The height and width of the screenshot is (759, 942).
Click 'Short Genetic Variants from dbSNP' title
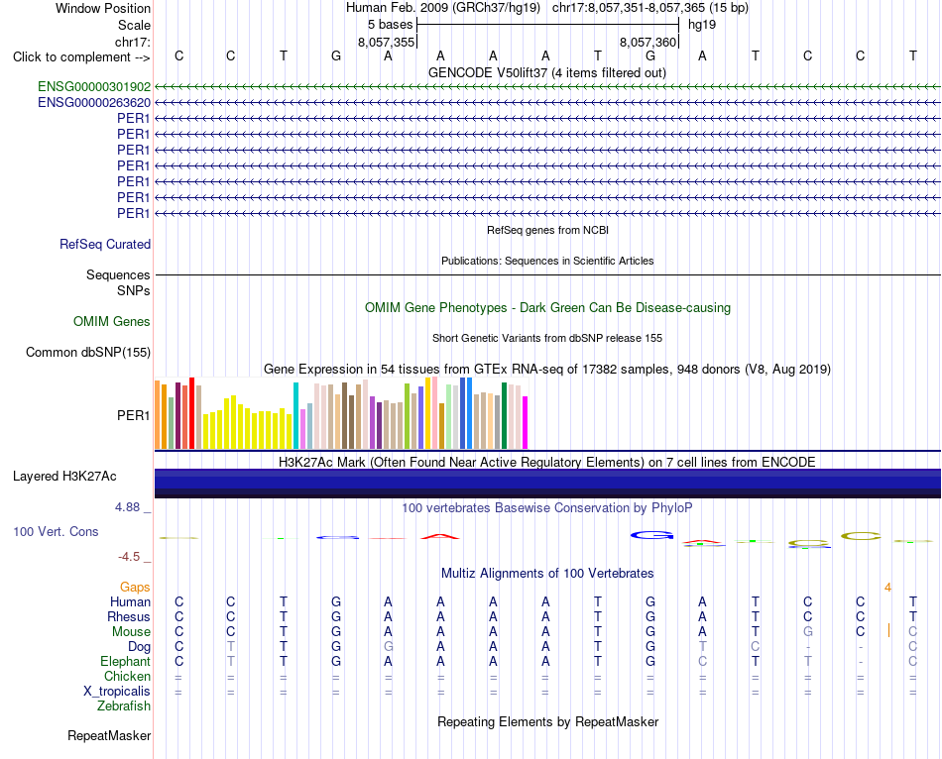pos(547,338)
